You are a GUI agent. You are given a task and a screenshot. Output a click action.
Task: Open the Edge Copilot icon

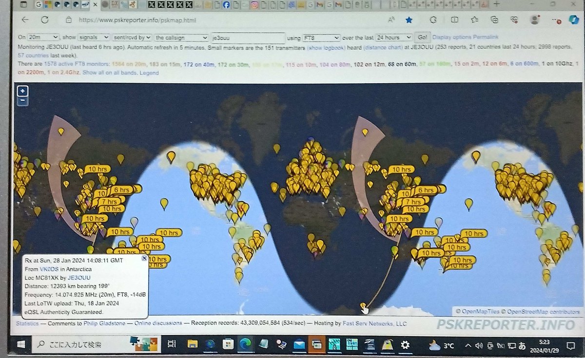[x=574, y=20]
